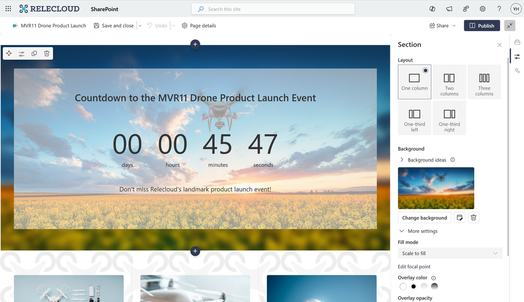The image size is (524, 302).
Task: Expand the Background ideas section
Action: (x=426, y=160)
